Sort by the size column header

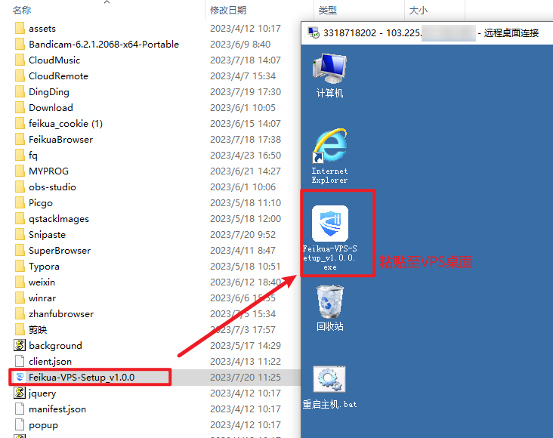(x=418, y=11)
